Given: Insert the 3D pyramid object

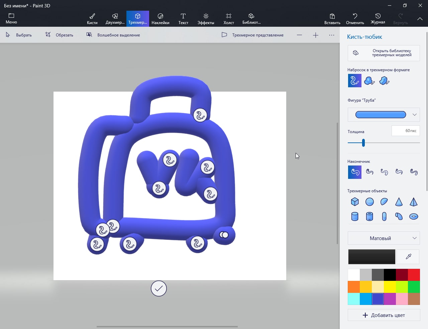Looking at the screenshot, I should tap(414, 202).
